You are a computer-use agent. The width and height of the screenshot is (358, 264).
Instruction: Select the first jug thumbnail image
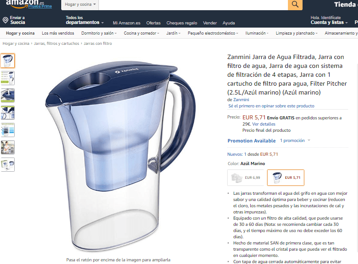pyautogui.click(x=8, y=61)
